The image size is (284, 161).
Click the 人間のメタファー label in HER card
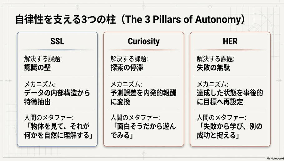(222, 118)
